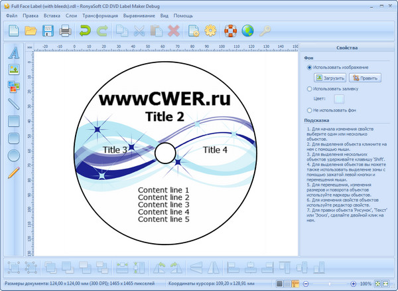Click the lifebuoy Help icon
The width and height of the screenshot is (398, 291).
[232, 31]
